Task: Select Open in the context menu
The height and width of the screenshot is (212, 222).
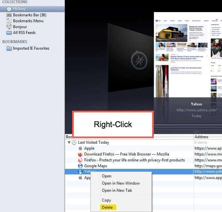Action: click(x=106, y=176)
